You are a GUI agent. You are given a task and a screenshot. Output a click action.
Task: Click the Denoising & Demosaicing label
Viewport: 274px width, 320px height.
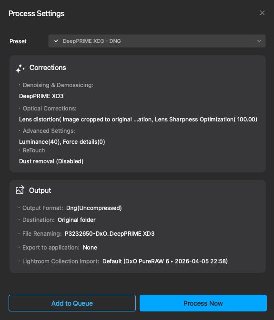58,85
